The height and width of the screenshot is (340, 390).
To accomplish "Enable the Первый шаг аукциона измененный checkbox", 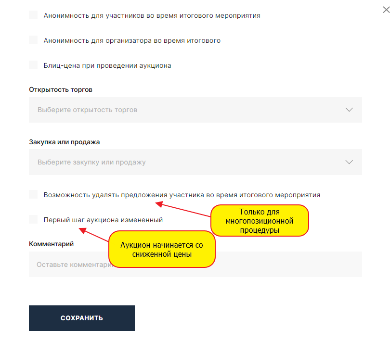I will 33,219.
